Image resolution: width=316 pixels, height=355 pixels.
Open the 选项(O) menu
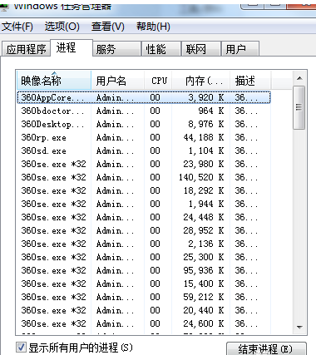pos(62,27)
